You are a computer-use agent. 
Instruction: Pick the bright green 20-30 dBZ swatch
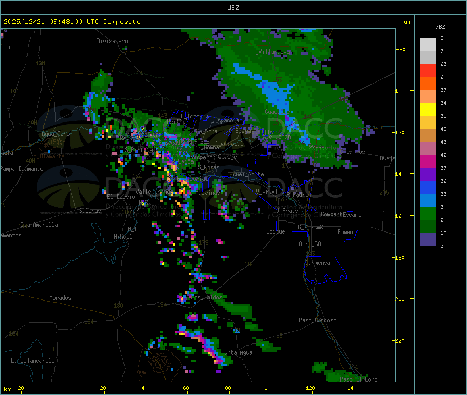pos(428,213)
